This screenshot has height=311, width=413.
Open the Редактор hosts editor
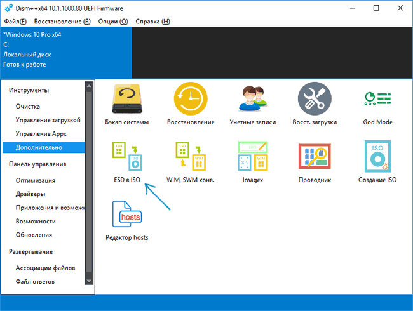pos(128,216)
